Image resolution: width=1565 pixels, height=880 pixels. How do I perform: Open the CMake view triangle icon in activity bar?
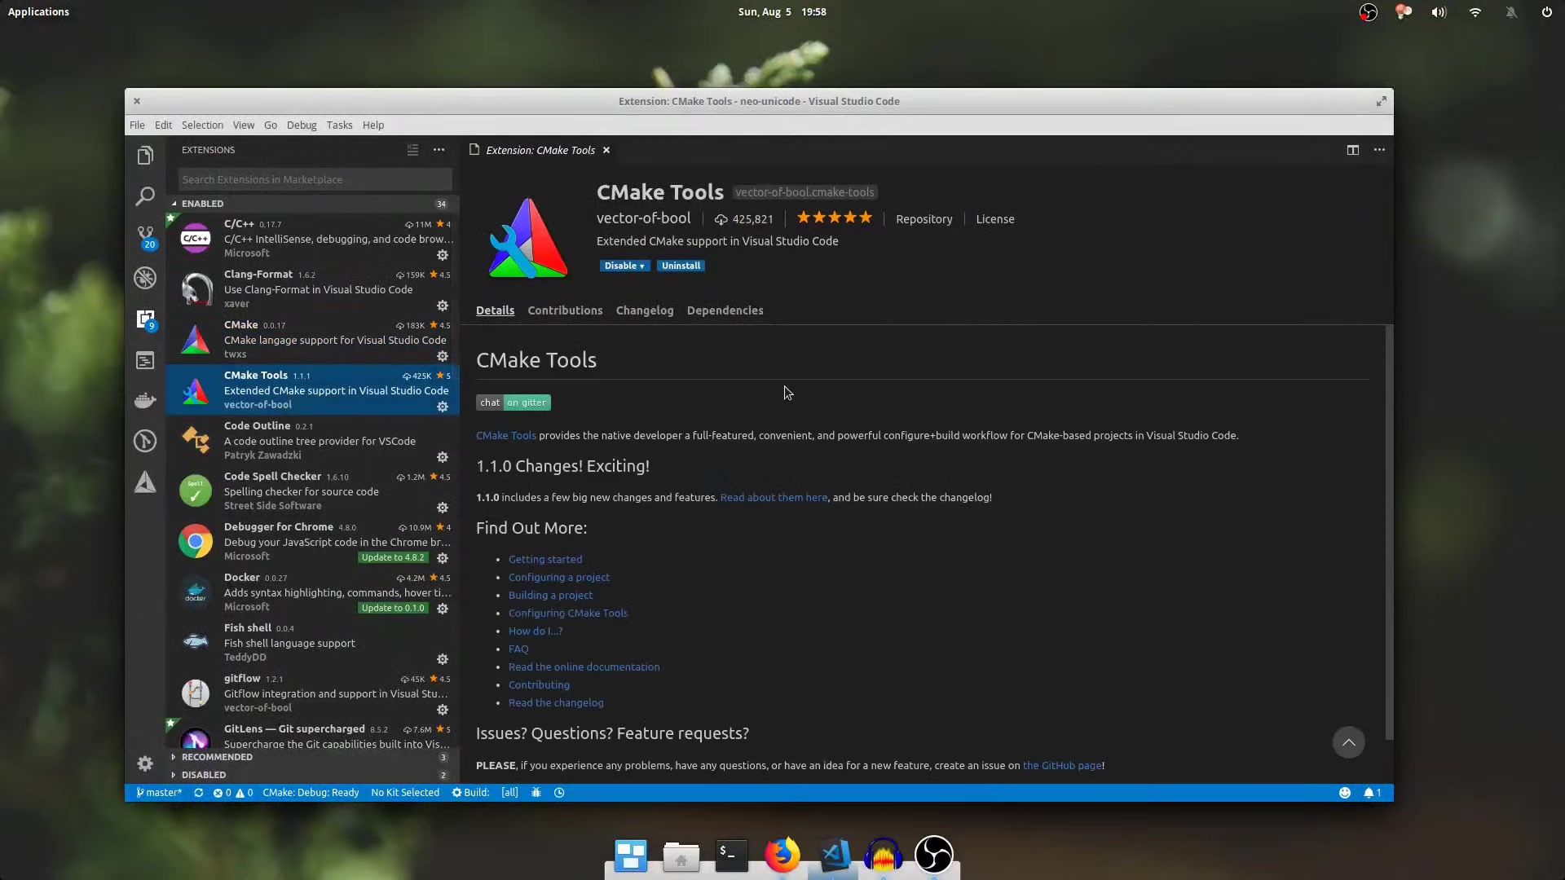tap(145, 482)
